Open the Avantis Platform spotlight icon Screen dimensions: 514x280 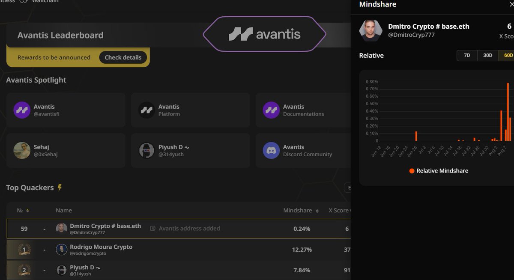tap(146, 110)
